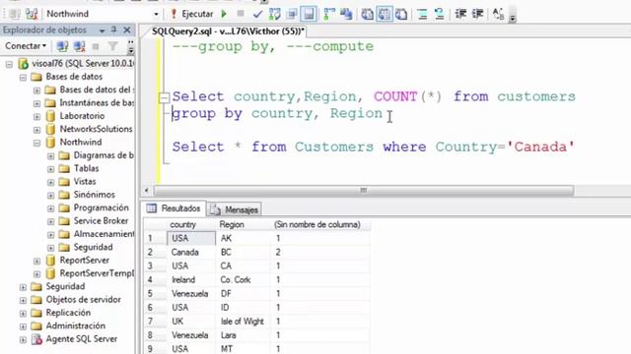Expand the Programación folder

click(50, 208)
